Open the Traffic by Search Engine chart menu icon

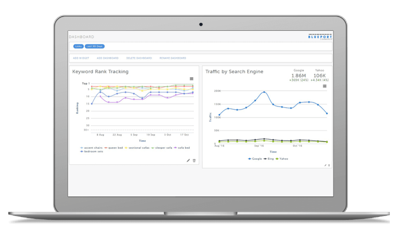pyautogui.click(x=325, y=86)
